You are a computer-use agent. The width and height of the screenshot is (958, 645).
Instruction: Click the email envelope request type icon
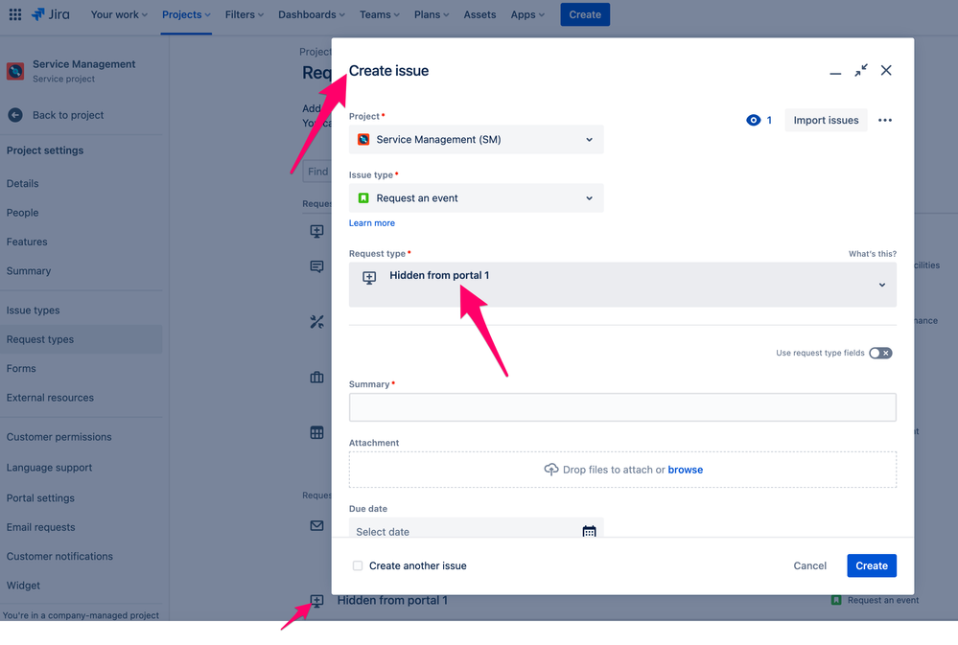316,526
